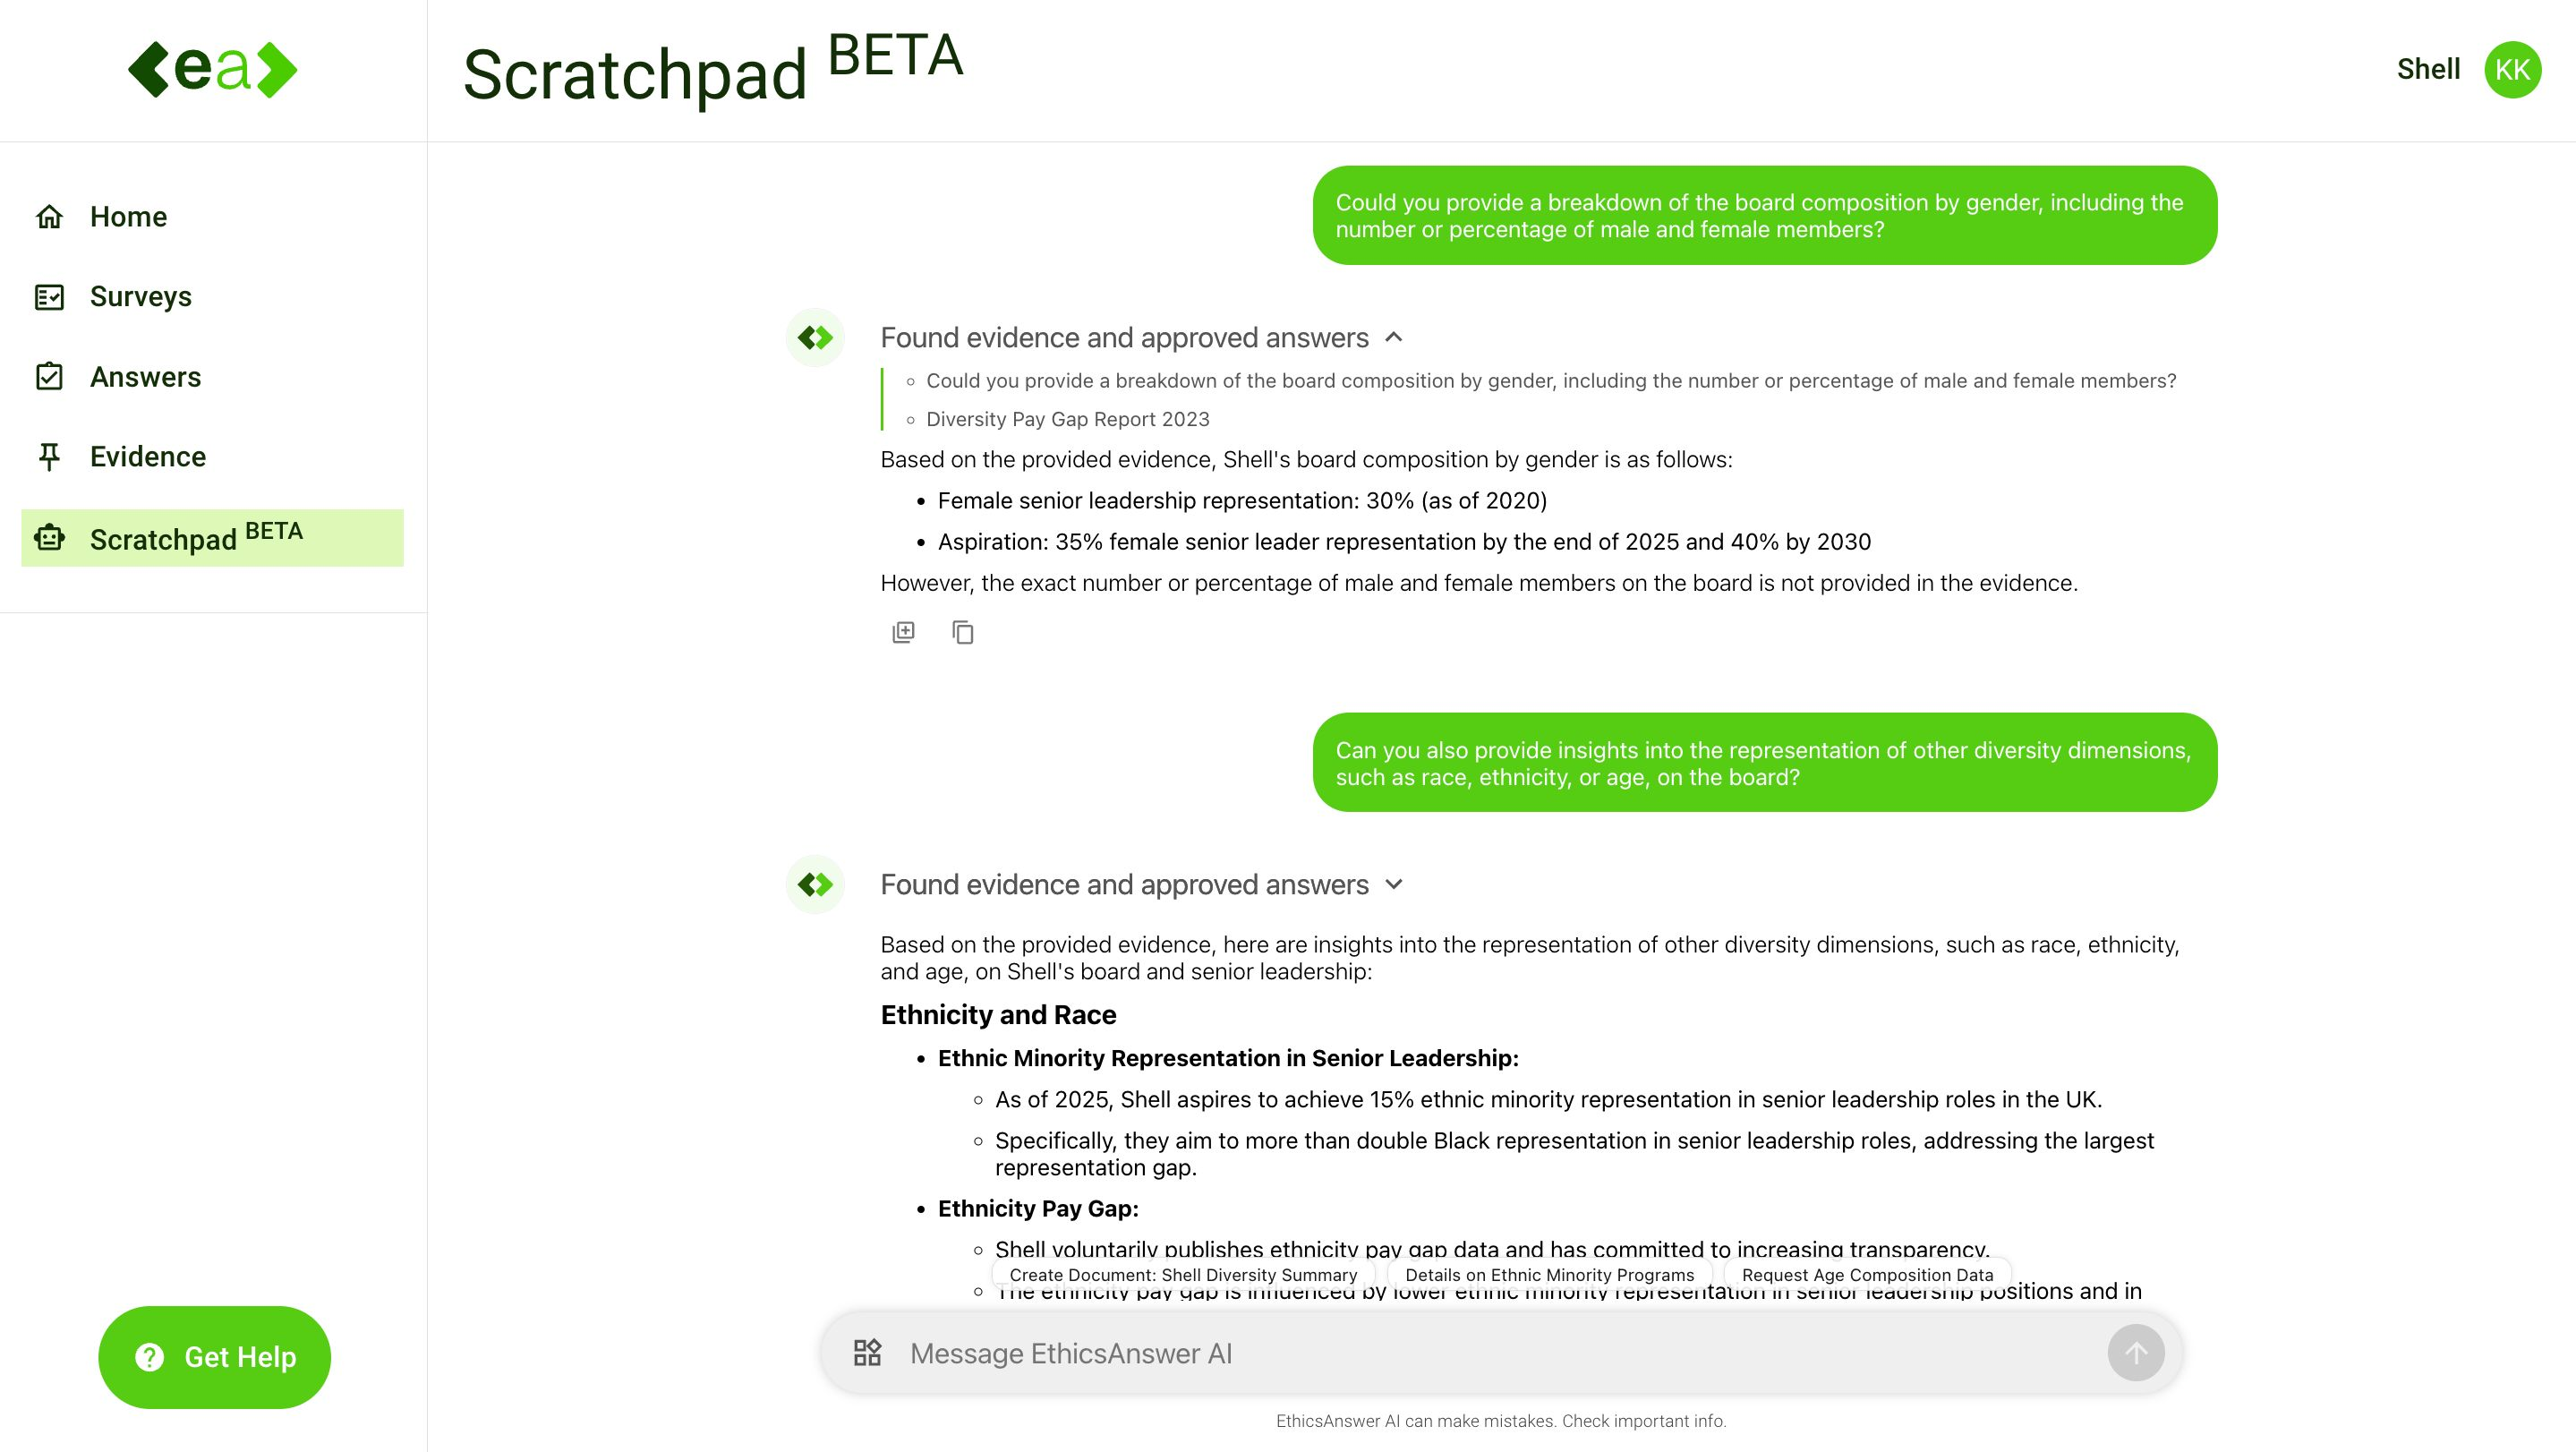2576x1452 pixels.
Task: Click the EthicsAnswer home logo icon
Action: tap(212, 71)
